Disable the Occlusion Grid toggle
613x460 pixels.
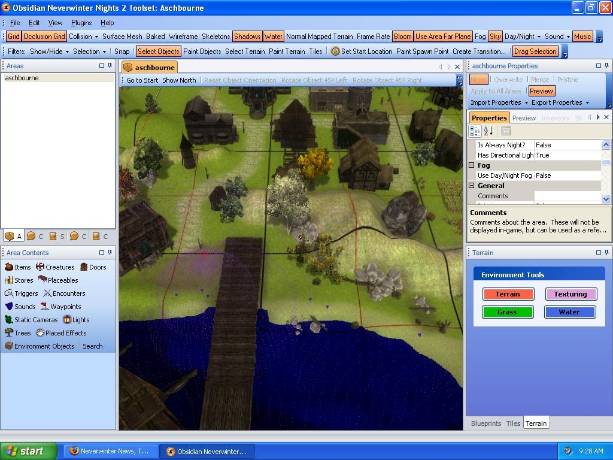click(44, 37)
